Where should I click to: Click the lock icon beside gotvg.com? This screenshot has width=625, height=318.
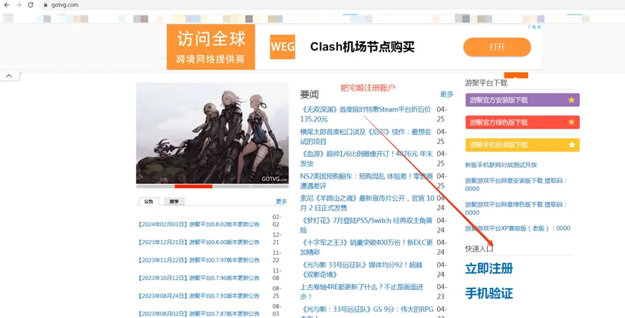click(x=46, y=5)
